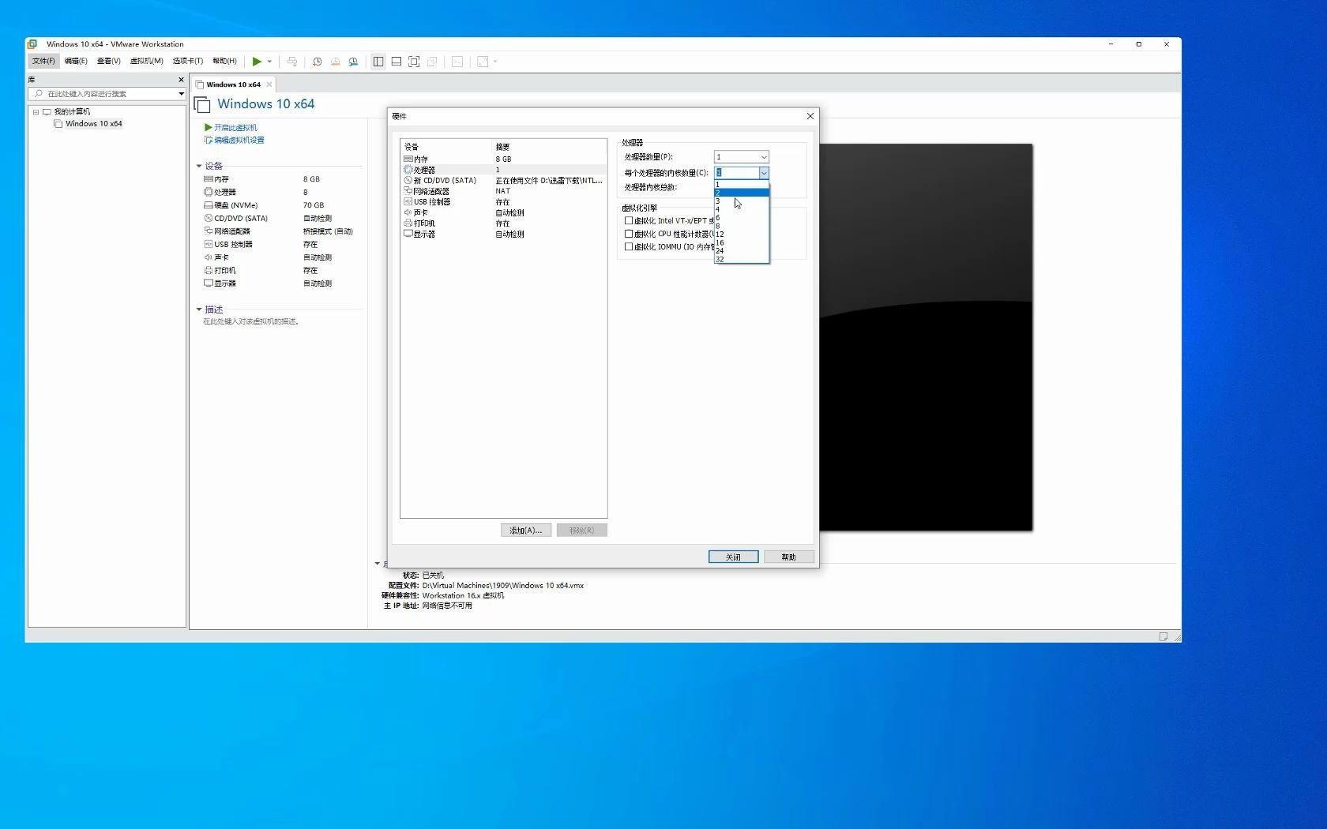Select 声卡 in hardware dialog list
Viewport: 1327px width, 829px height.
coord(503,212)
